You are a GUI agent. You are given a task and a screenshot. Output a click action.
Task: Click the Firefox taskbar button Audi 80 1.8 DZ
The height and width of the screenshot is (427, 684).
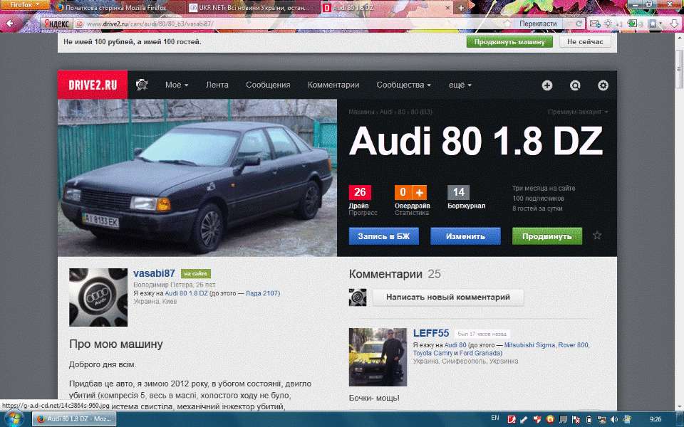(x=74, y=419)
